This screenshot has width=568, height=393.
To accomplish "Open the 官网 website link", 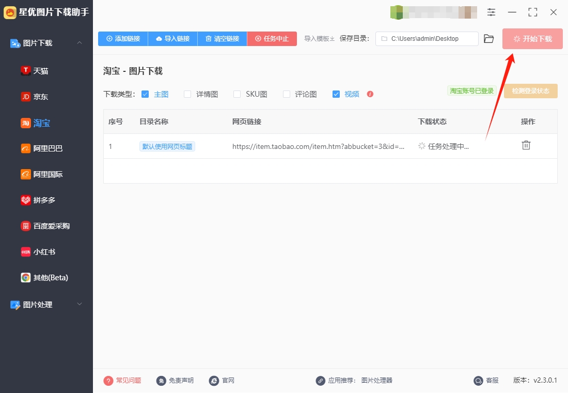I will click(222, 380).
